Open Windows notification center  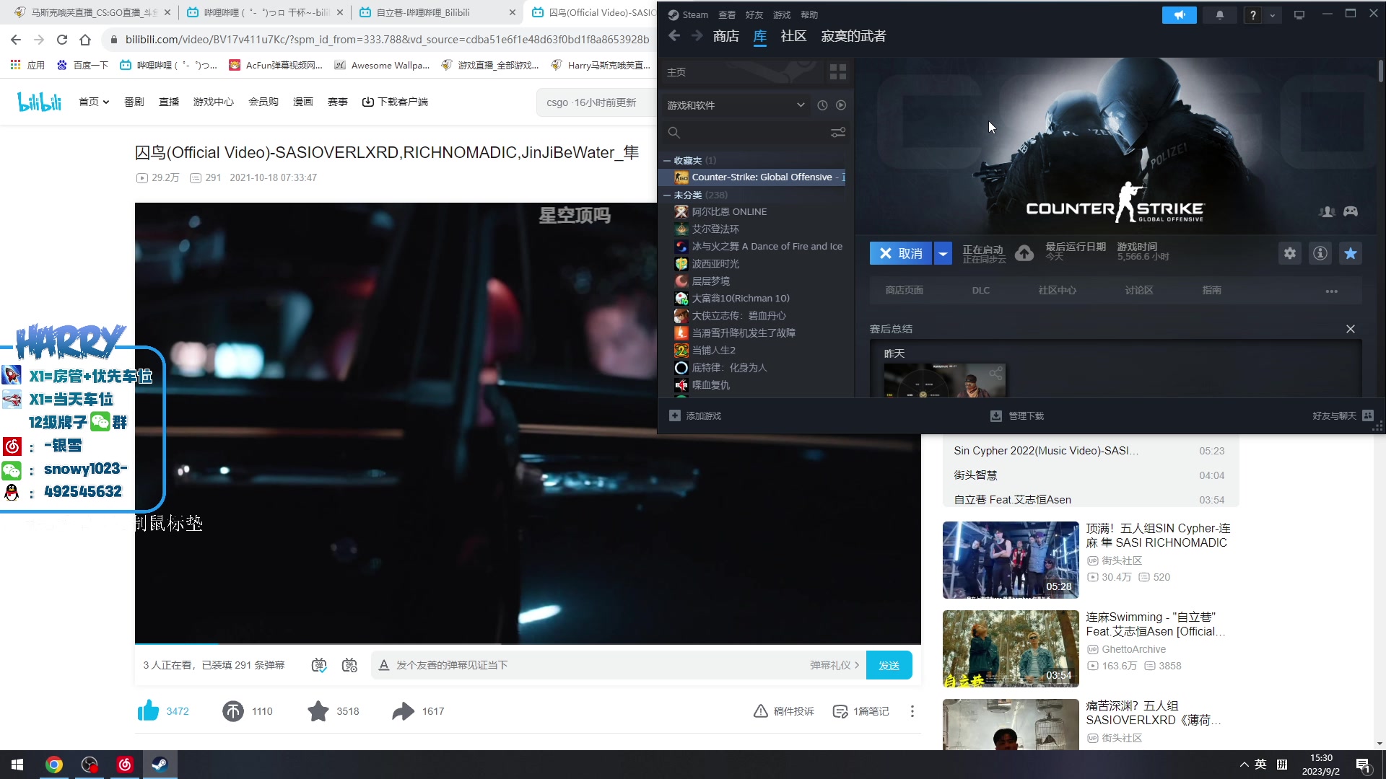coord(1364,765)
